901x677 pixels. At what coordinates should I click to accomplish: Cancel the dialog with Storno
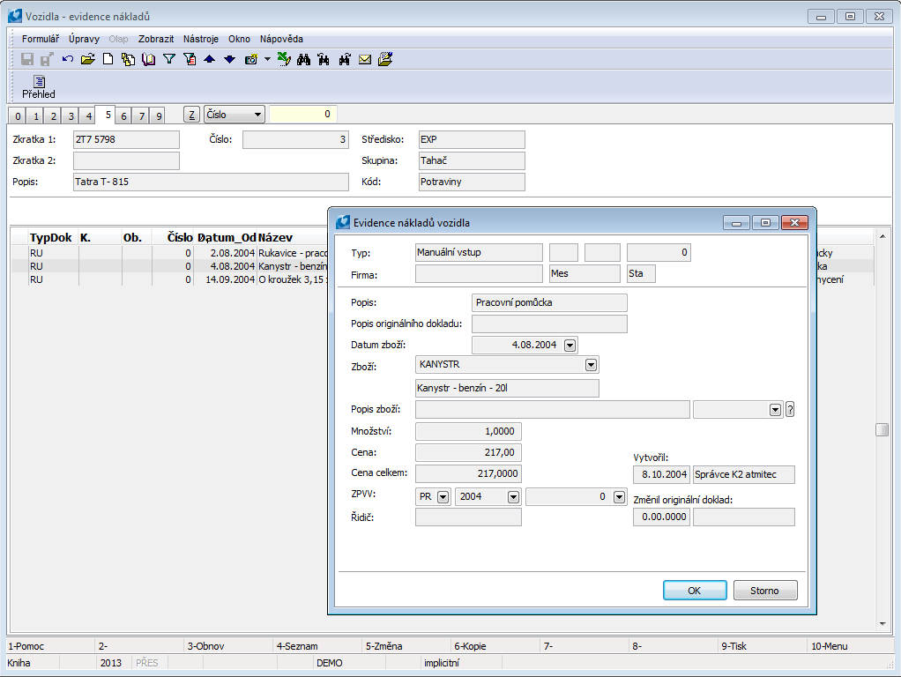point(764,591)
